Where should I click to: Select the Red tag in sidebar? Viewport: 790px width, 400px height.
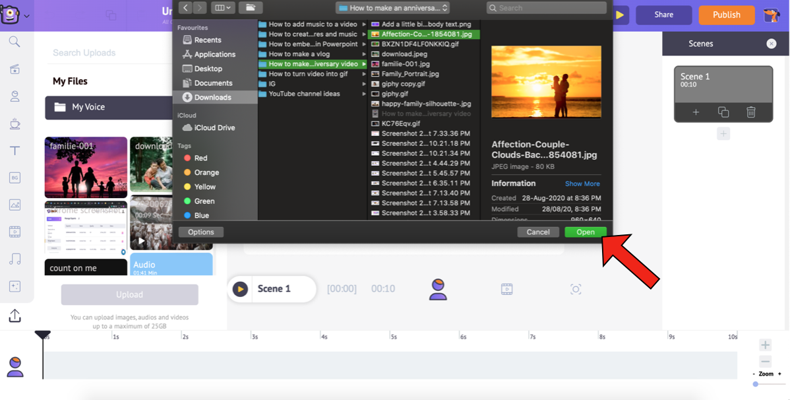tap(200, 158)
